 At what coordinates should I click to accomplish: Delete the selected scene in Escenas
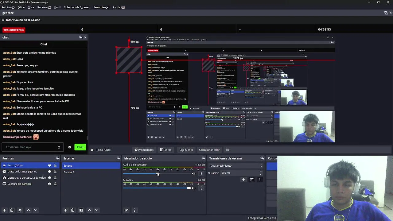[73, 210]
